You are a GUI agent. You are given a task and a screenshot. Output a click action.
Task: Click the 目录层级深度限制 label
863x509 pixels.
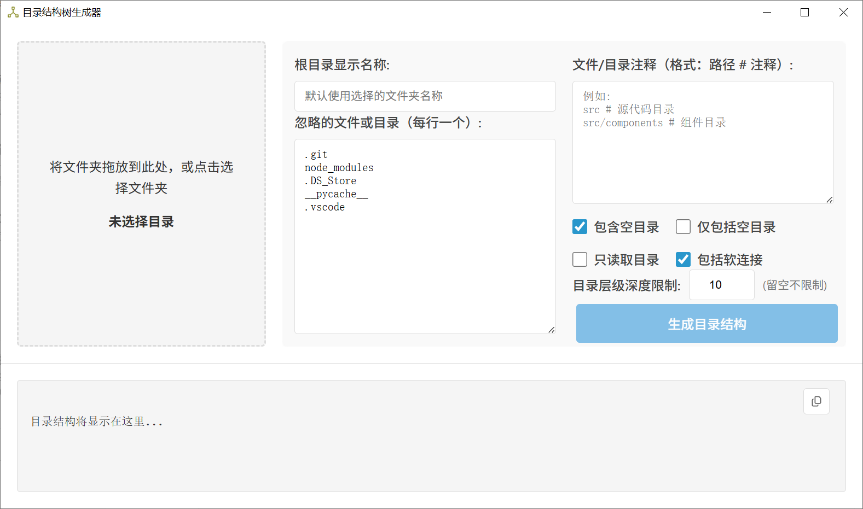(x=627, y=285)
